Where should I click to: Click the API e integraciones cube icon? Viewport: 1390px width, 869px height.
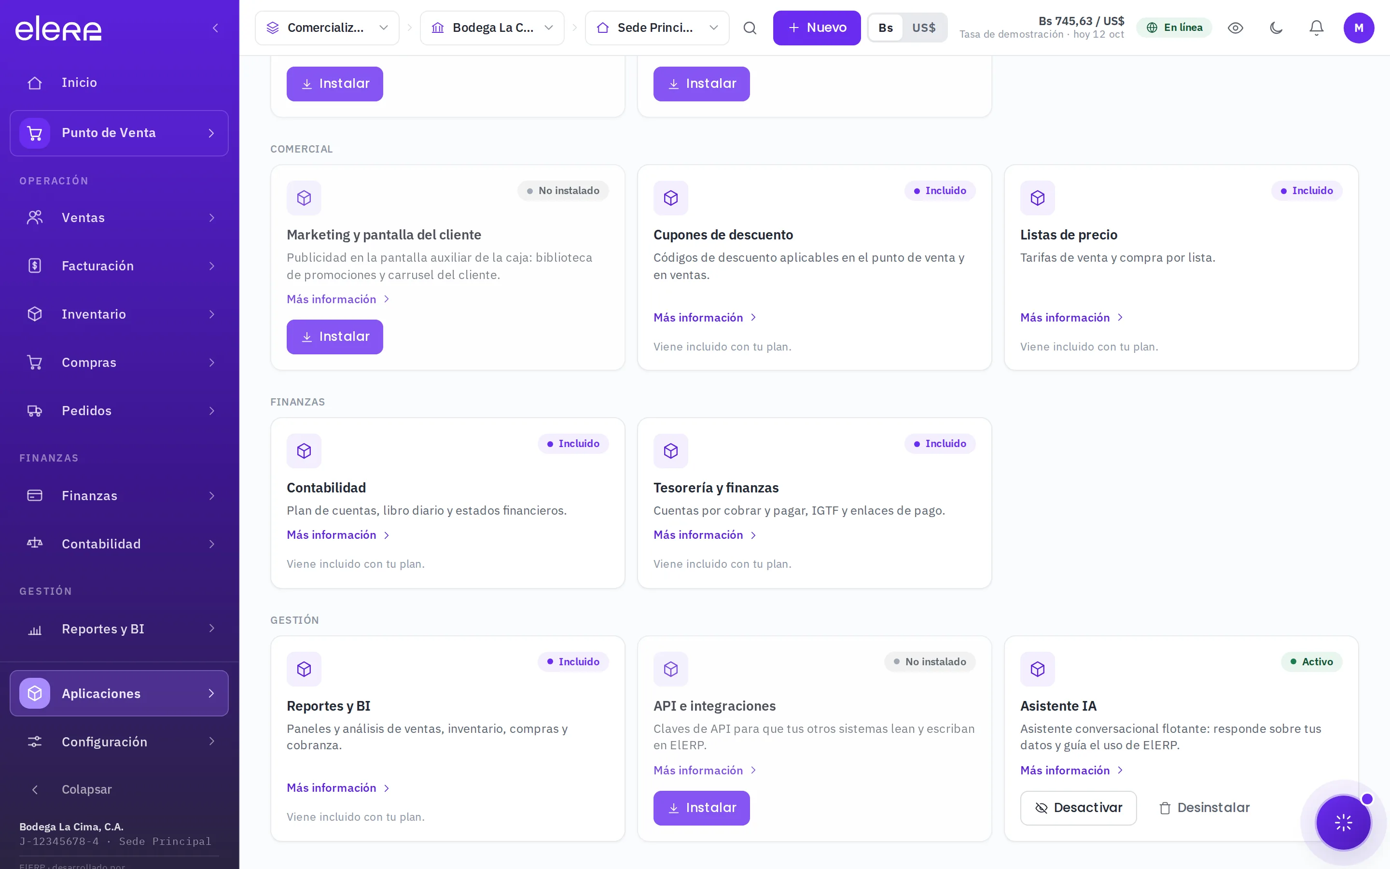point(671,669)
